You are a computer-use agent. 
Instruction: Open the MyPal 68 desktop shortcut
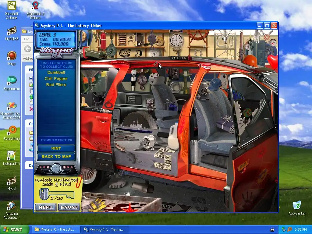point(12,34)
